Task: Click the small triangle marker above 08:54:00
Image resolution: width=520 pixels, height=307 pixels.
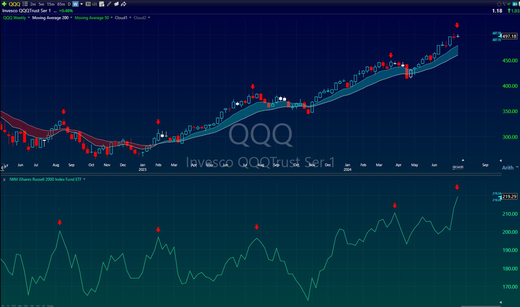Action: pyautogui.click(x=462, y=160)
